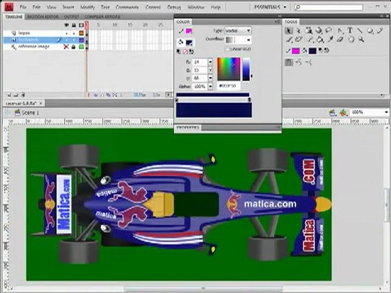Hide the bodywork layer
The height and width of the screenshot is (293, 391).
click(x=66, y=40)
